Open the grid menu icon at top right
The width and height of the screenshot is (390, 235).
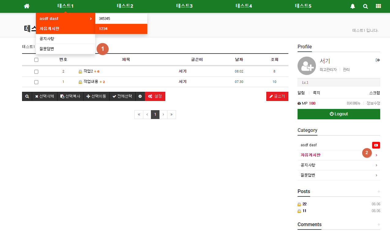(x=378, y=6)
